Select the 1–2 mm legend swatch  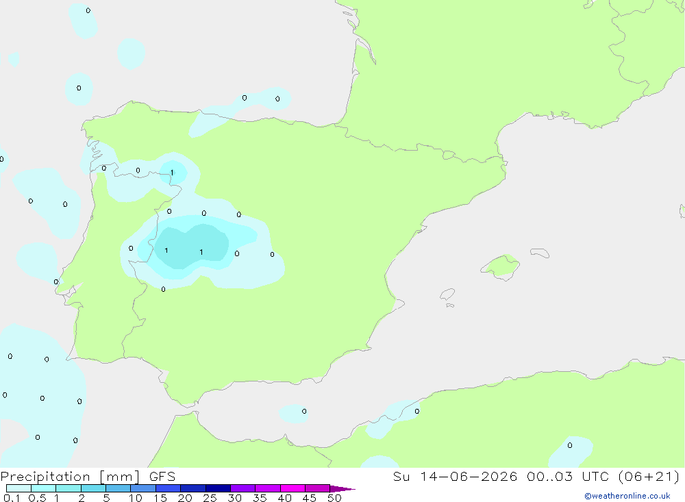pyautogui.click(x=68, y=488)
